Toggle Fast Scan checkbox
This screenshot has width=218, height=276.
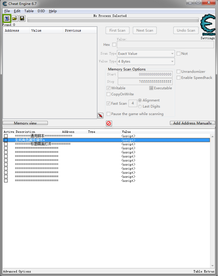[109, 104]
